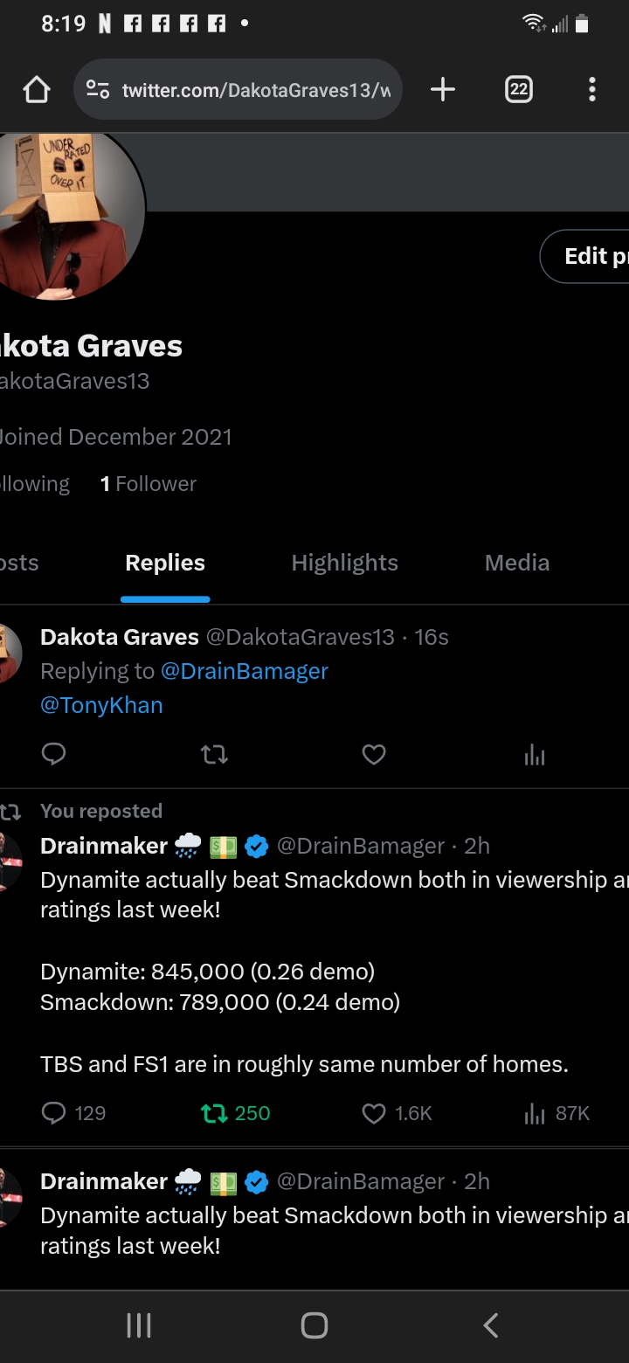Open the tab switcher showing 22 tabs
The image size is (629, 1363).
coord(519,89)
